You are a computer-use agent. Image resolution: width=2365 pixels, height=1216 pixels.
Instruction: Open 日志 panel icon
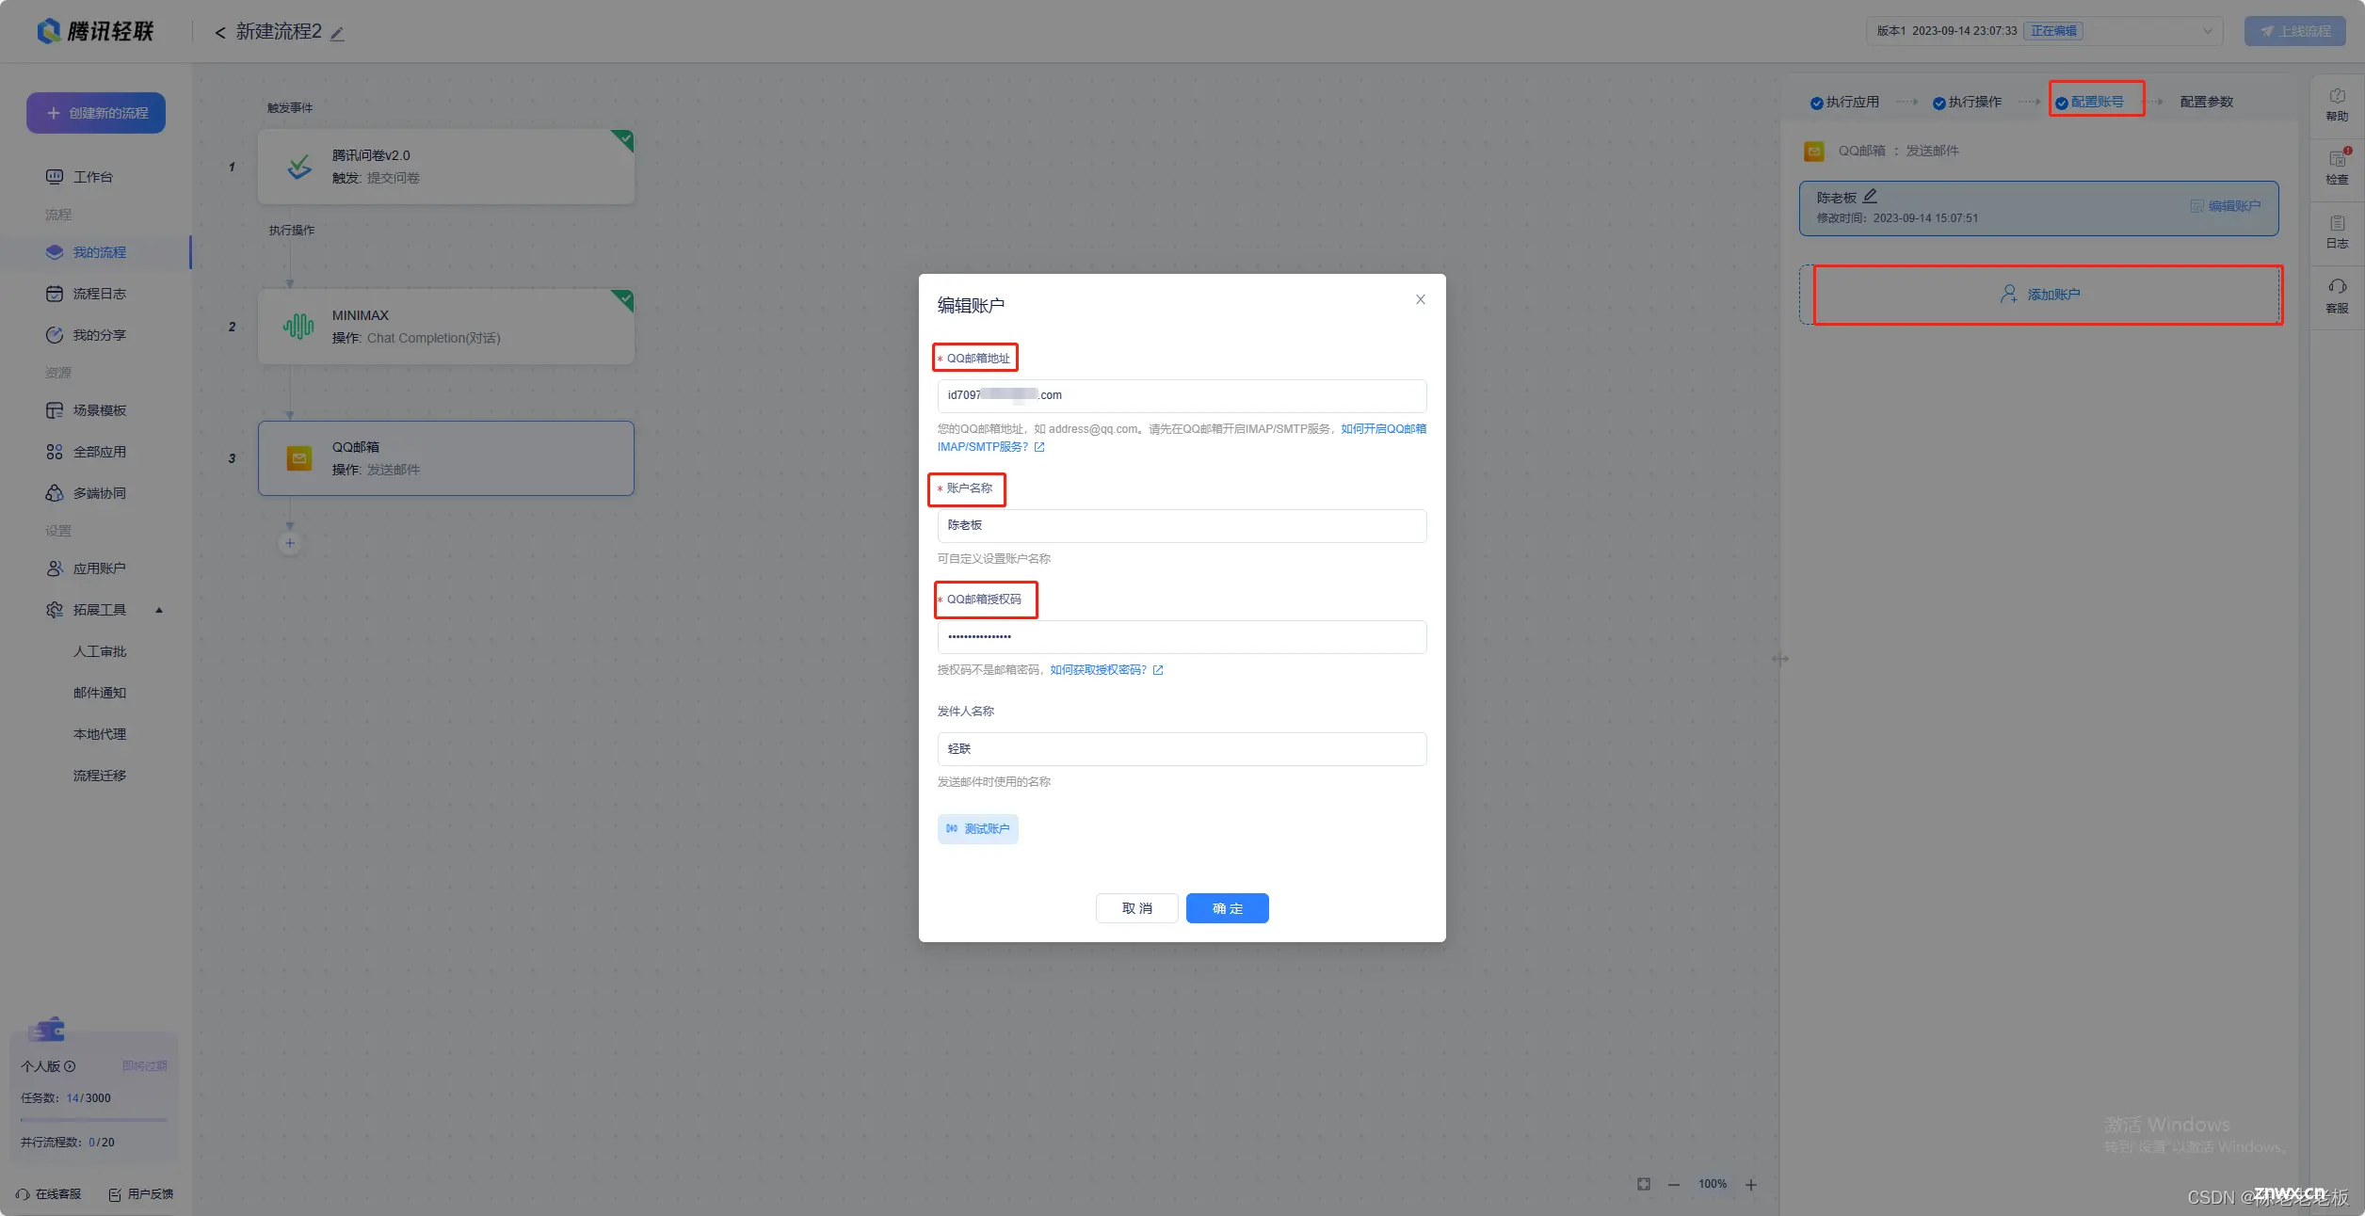tap(2337, 232)
